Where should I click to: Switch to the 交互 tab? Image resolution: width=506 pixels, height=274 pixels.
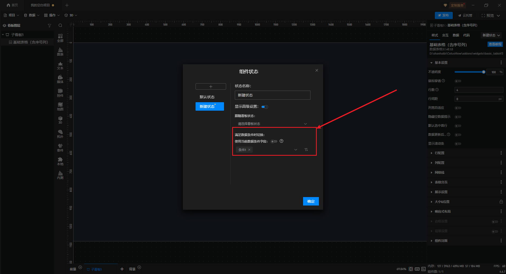pos(445,35)
